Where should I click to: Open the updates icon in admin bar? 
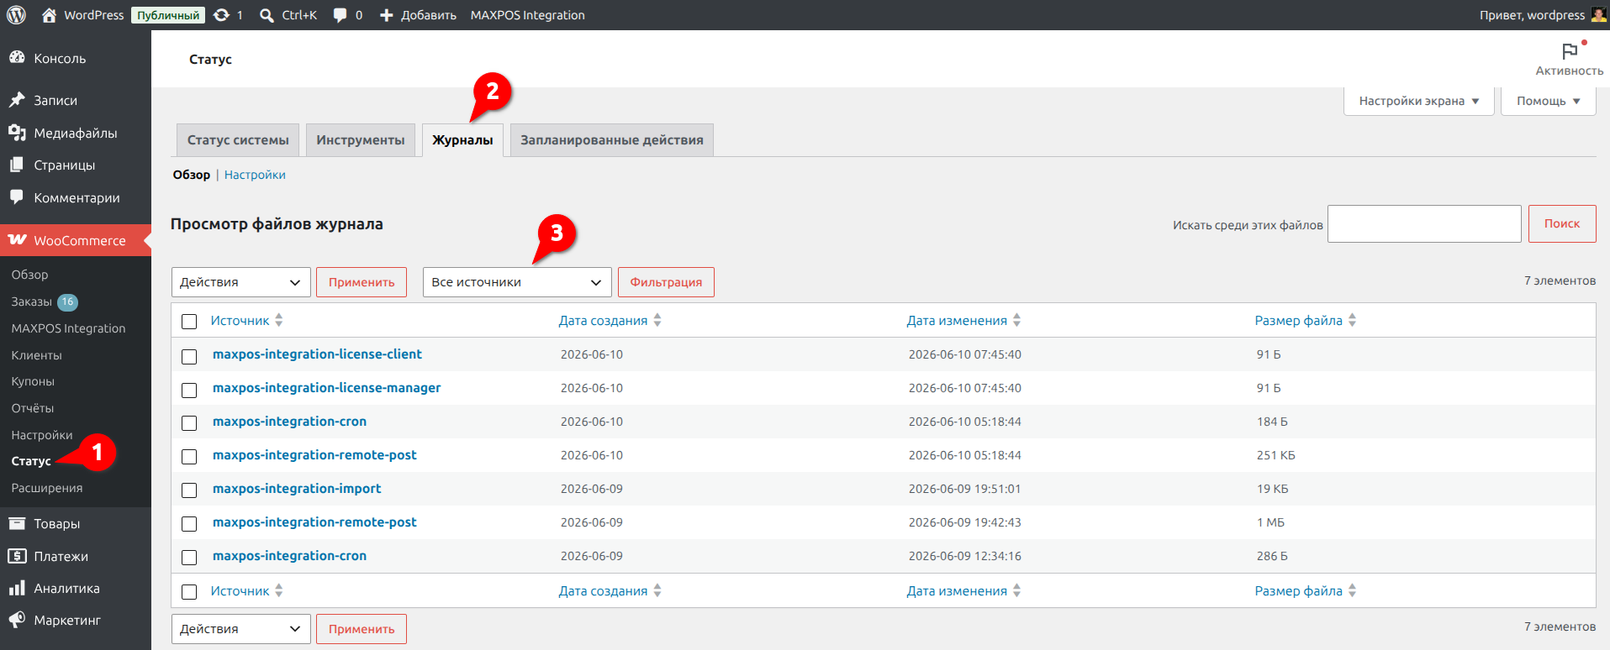(221, 15)
